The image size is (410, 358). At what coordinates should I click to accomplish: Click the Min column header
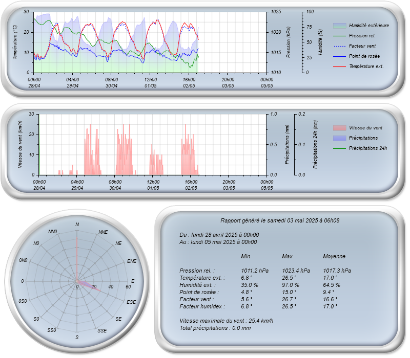click(245, 256)
